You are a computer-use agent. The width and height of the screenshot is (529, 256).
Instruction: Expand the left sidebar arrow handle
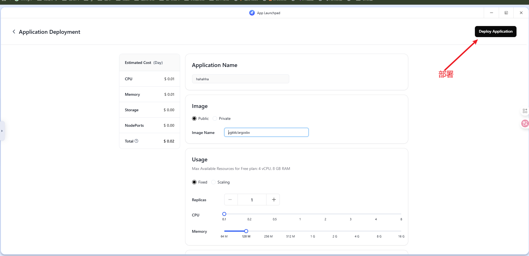click(2, 131)
